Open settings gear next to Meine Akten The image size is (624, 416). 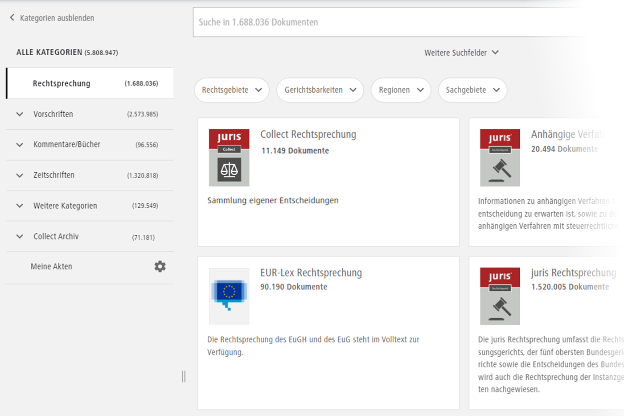pos(160,266)
